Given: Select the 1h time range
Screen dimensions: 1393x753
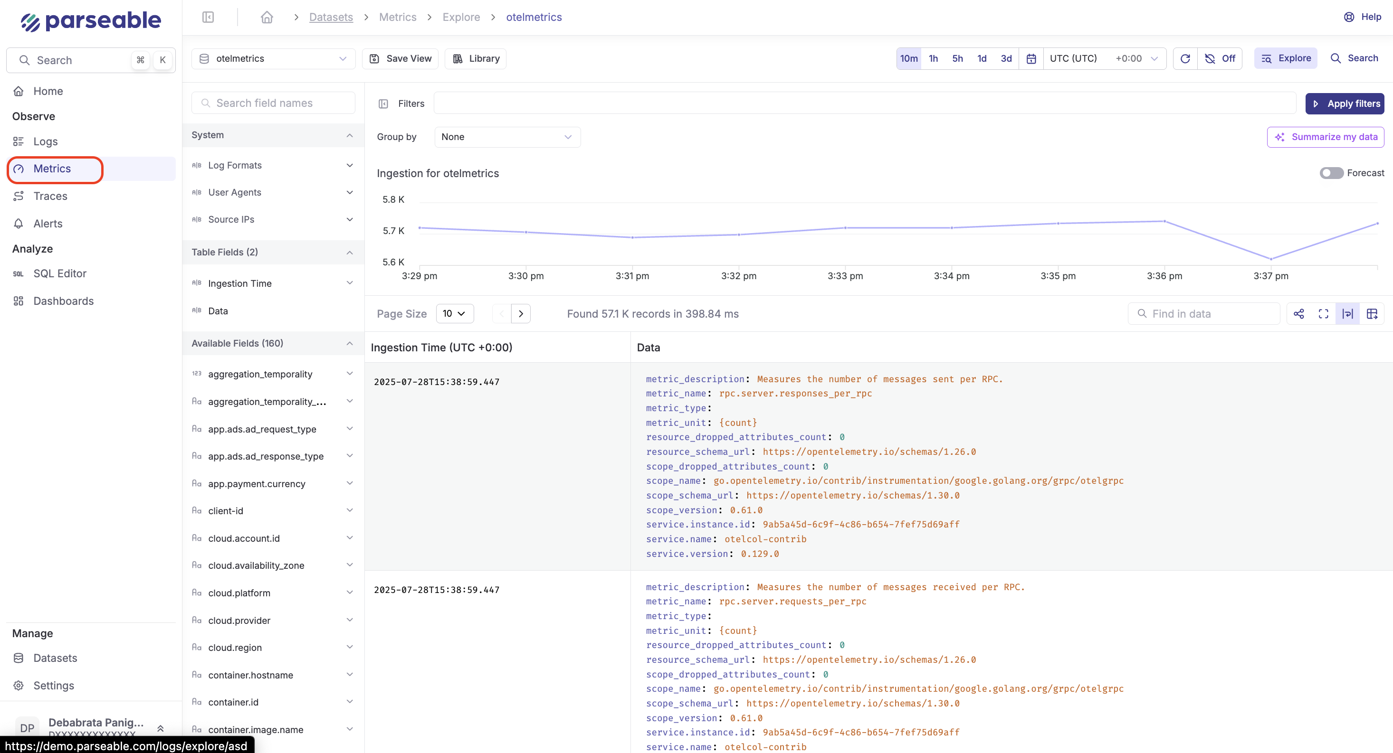Looking at the screenshot, I should point(933,58).
